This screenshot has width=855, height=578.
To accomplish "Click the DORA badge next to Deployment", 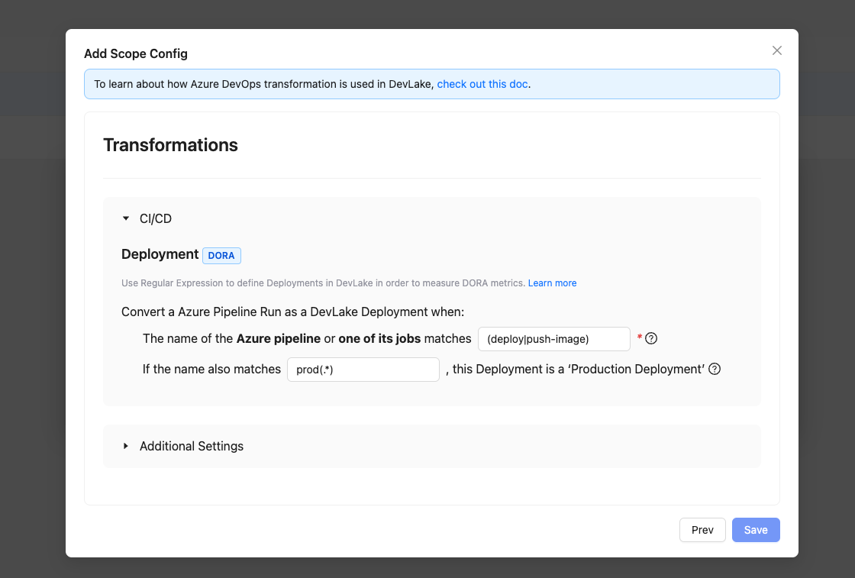I will pyautogui.click(x=221, y=255).
